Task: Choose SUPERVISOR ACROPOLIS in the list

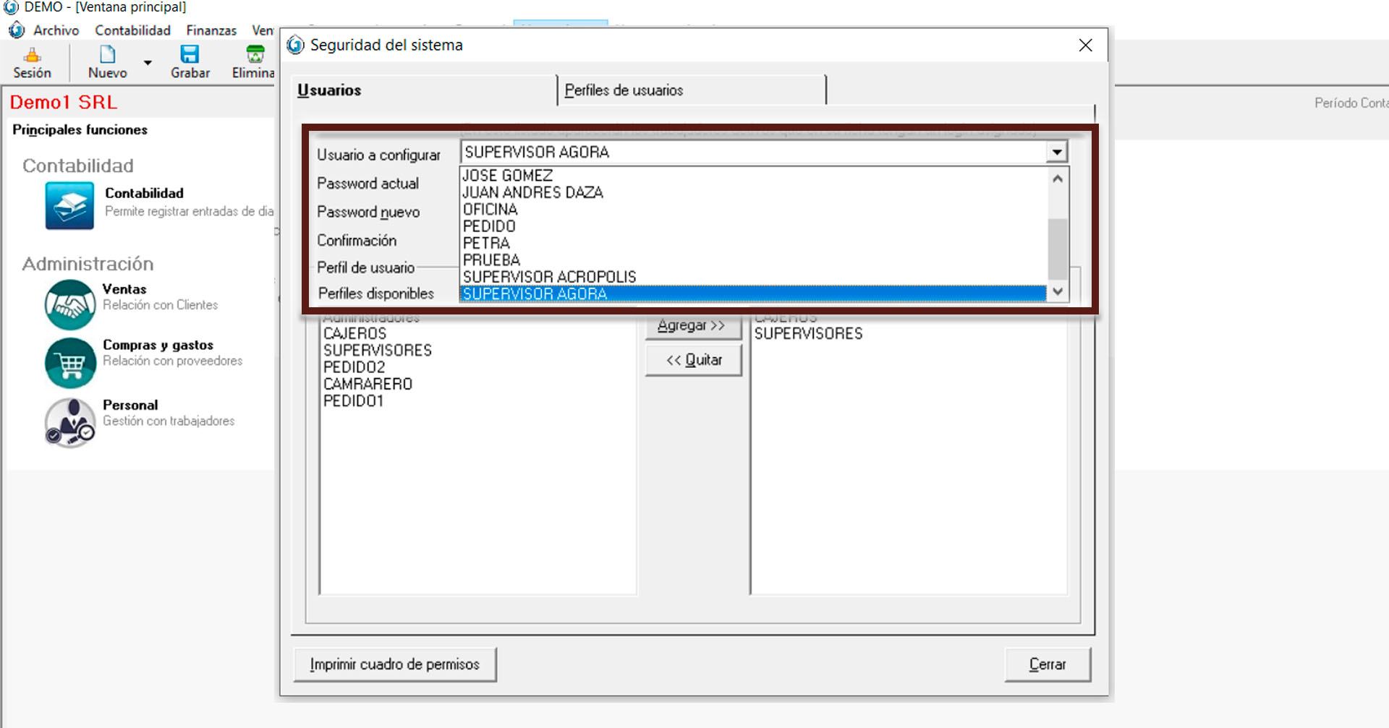Action: click(x=549, y=277)
